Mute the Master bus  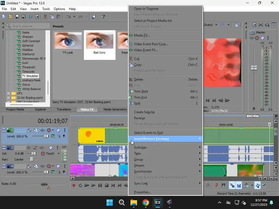[262, 38]
